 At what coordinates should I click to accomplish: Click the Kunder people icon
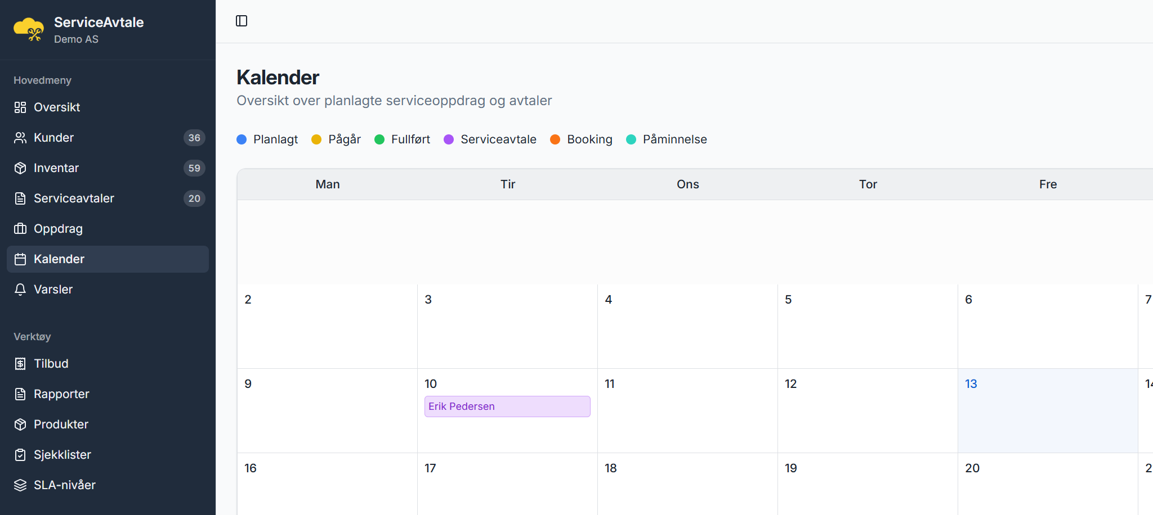point(20,138)
